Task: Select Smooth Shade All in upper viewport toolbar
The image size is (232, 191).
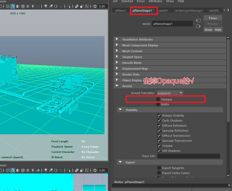Action: pyautogui.click(x=13, y=6)
